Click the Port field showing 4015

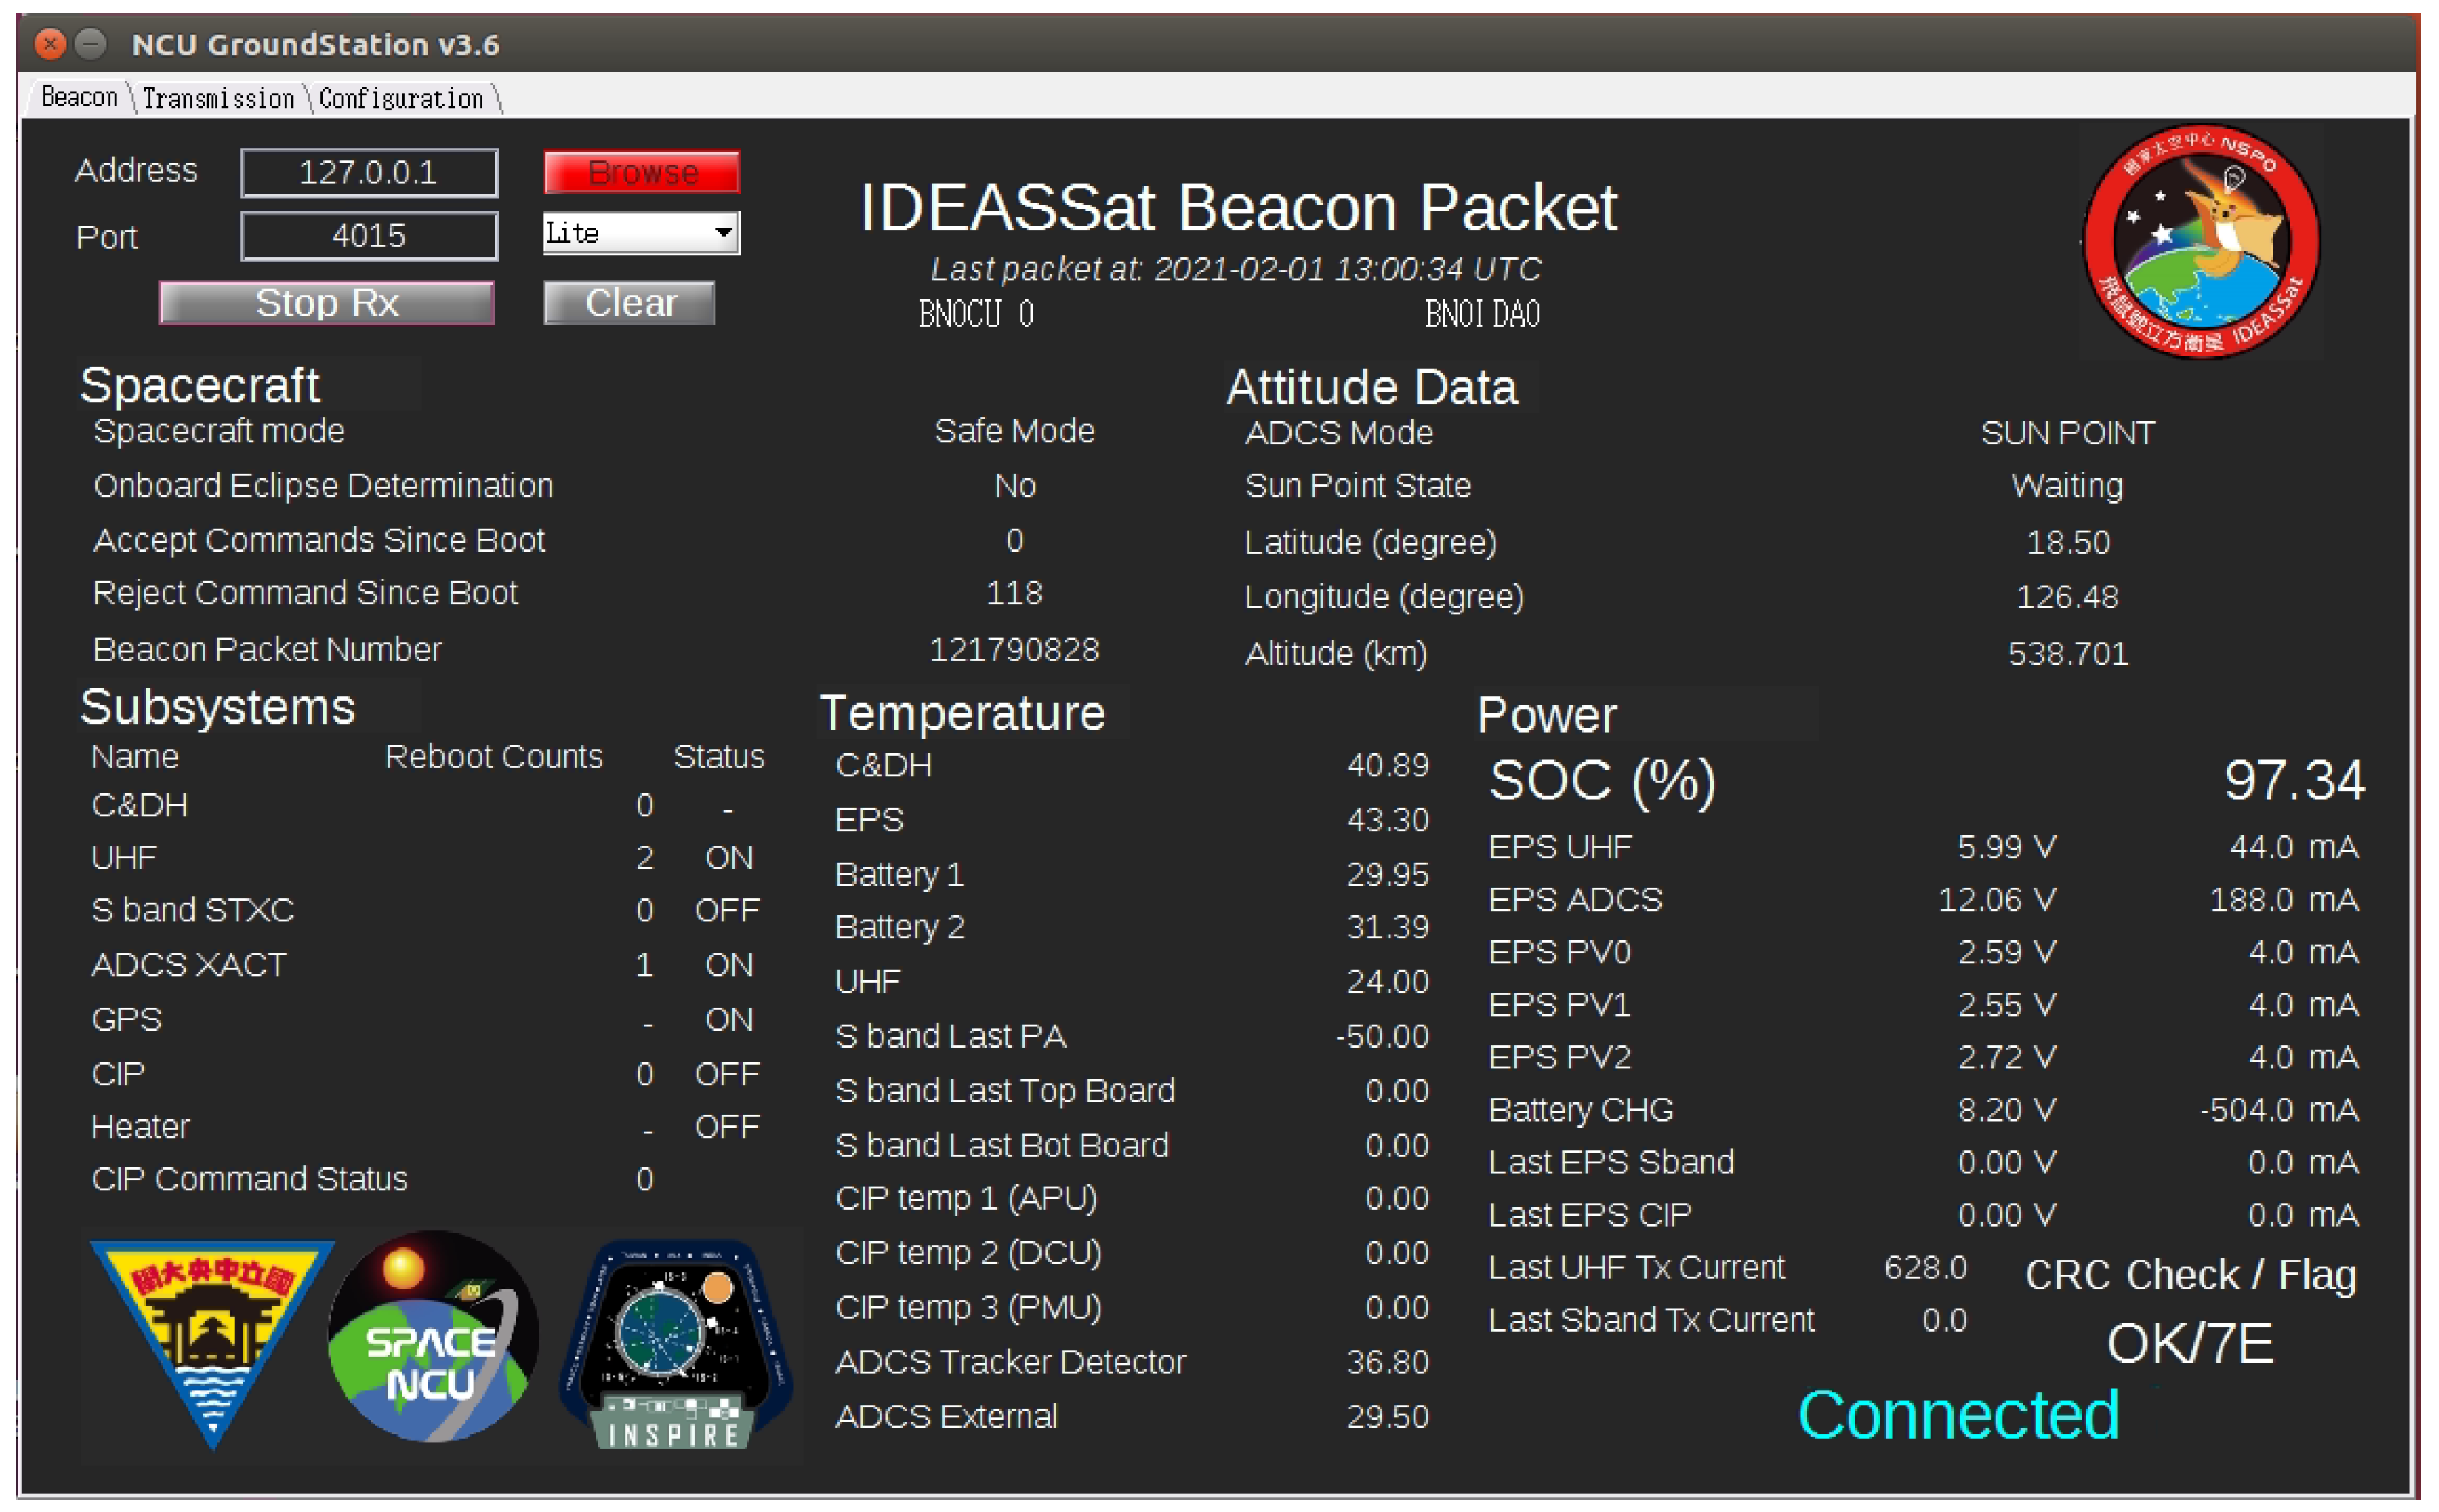pos(368,236)
